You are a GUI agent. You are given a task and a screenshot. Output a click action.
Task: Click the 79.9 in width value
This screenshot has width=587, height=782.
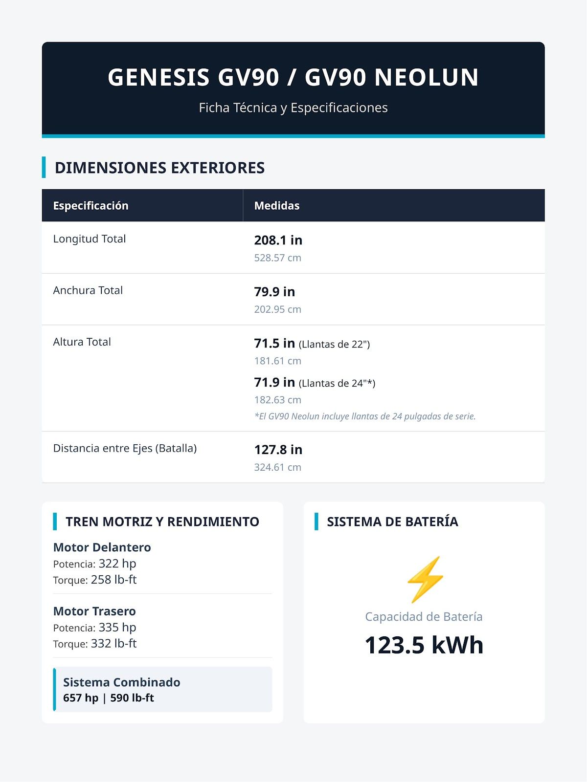tap(274, 292)
